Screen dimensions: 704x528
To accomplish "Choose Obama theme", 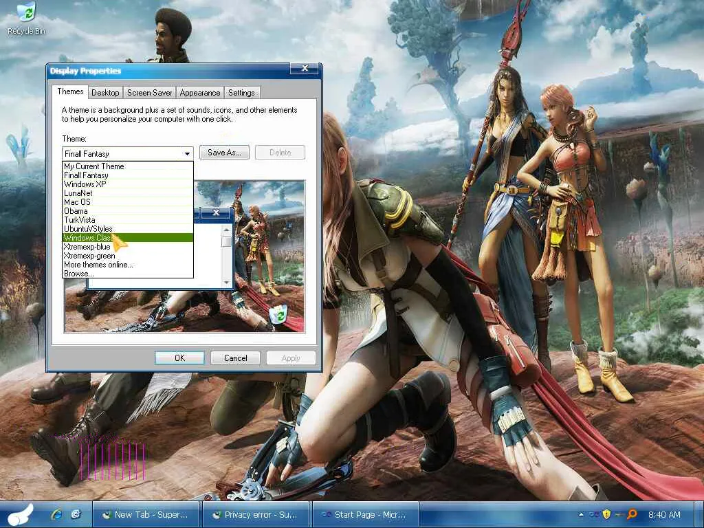I will (127, 211).
